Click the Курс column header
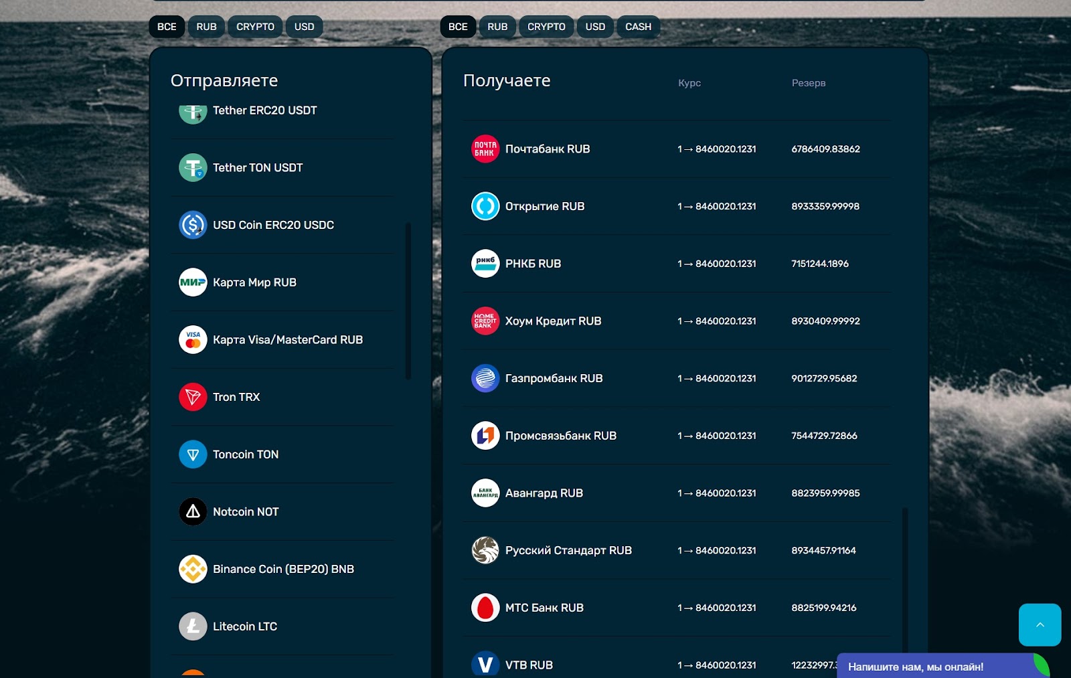The width and height of the screenshot is (1071, 678). [689, 83]
